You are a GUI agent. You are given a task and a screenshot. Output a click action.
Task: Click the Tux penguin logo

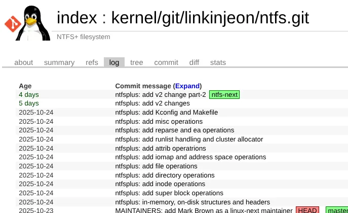(33, 23)
